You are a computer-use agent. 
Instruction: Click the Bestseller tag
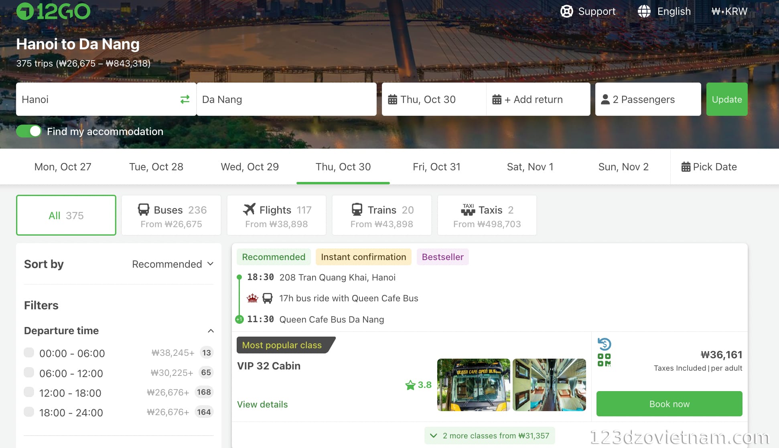442,257
